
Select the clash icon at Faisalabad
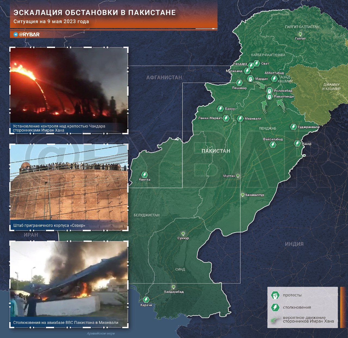(273, 144)
